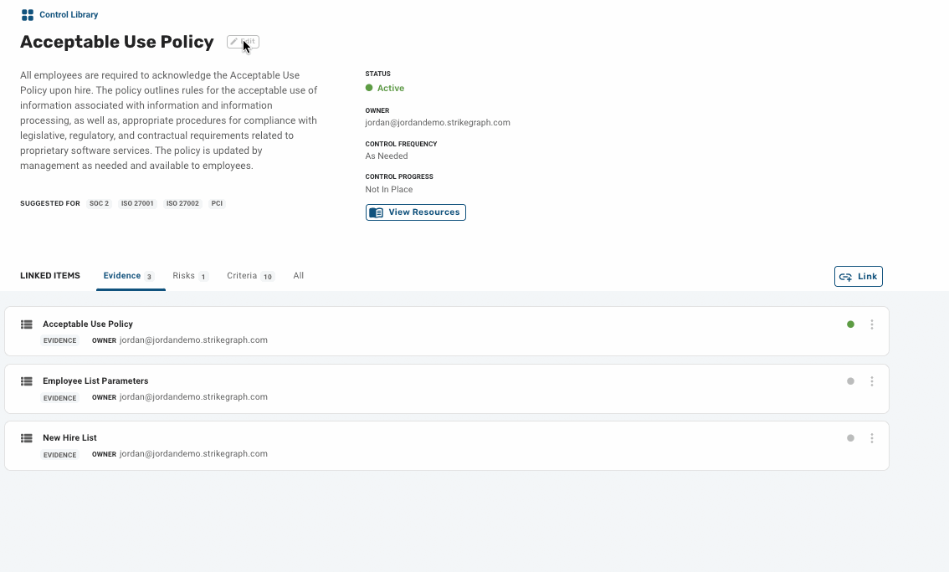Screen dimensions: 949x572
Task: Select the All linked items tab
Action: 299,276
